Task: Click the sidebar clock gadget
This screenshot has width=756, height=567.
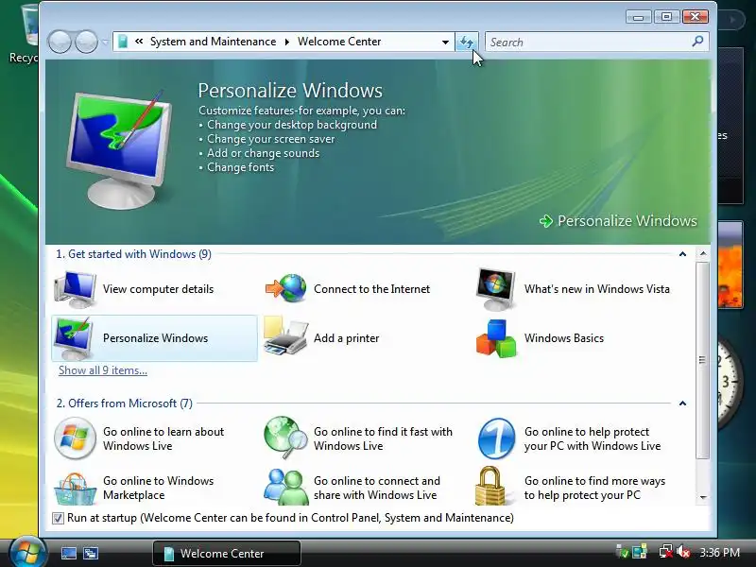Action: [730, 381]
